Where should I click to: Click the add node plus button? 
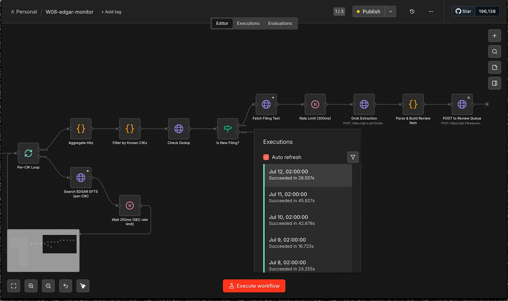(495, 36)
